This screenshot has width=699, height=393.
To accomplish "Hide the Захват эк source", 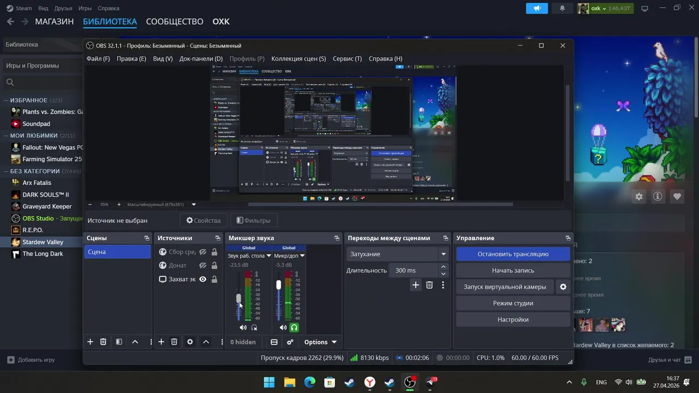I will (x=203, y=279).
